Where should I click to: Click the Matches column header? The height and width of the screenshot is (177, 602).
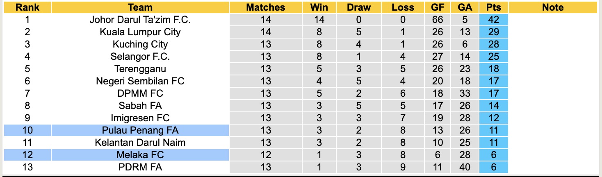click(265, 7)
